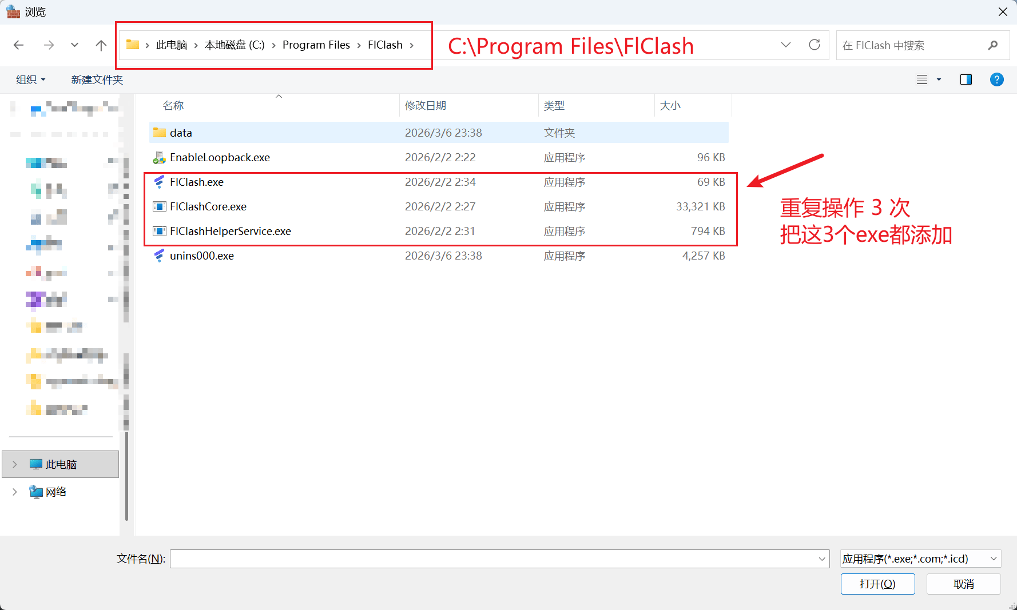The image size is (1017, 610).
Task: Select the EnableLoopback.exe file
Action: [x=220, y=158]
